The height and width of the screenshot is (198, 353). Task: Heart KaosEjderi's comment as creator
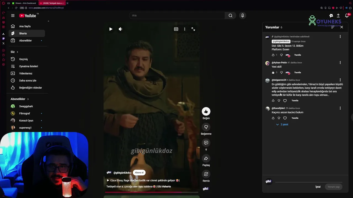tap(285, 118)
